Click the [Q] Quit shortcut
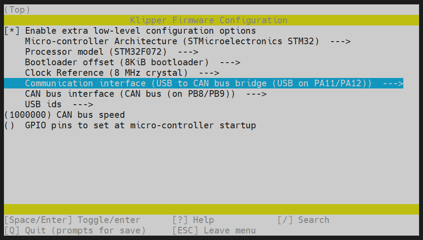 tap(74, 230)
